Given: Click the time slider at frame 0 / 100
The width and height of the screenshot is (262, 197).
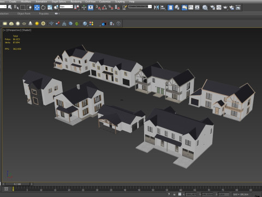Looking at the screenshot, I should pos(17,184).
